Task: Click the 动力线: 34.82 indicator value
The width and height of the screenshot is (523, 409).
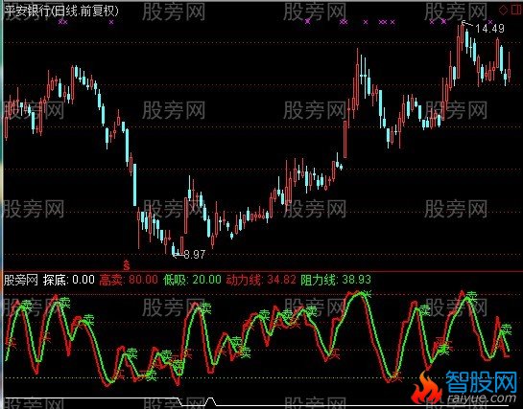Action: pos(261,280)
